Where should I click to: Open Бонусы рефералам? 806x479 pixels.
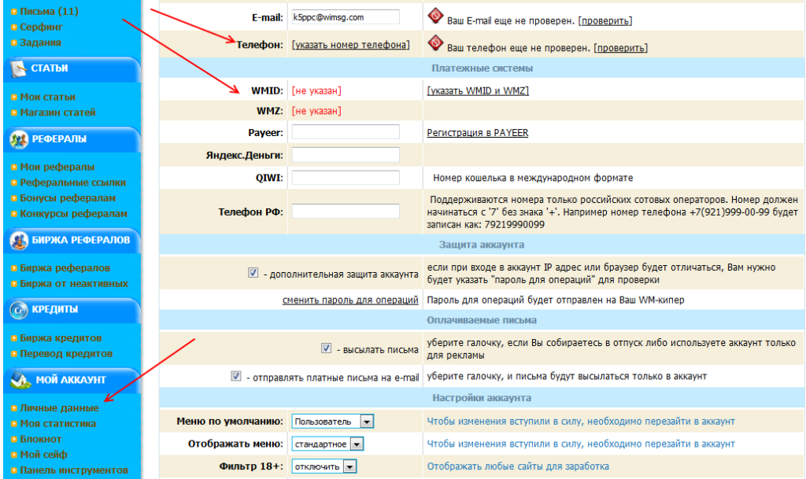click(x=68, y=198)
